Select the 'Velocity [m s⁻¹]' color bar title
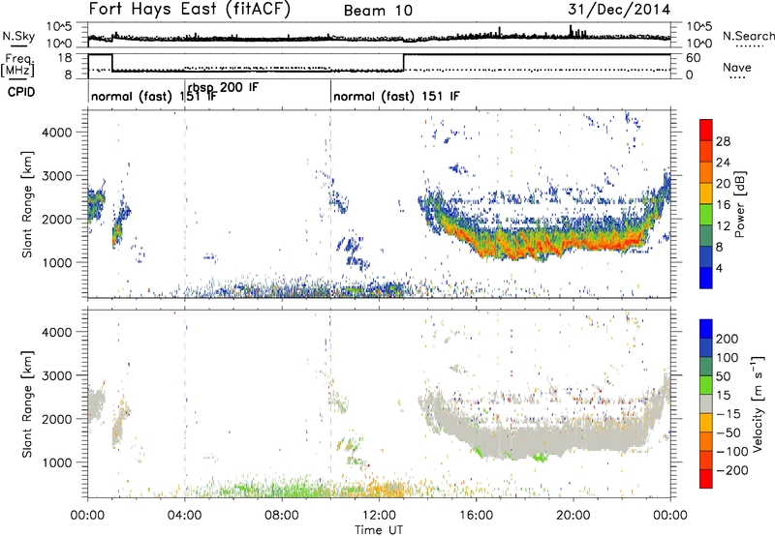775x536 pixels. pos(759,403)
